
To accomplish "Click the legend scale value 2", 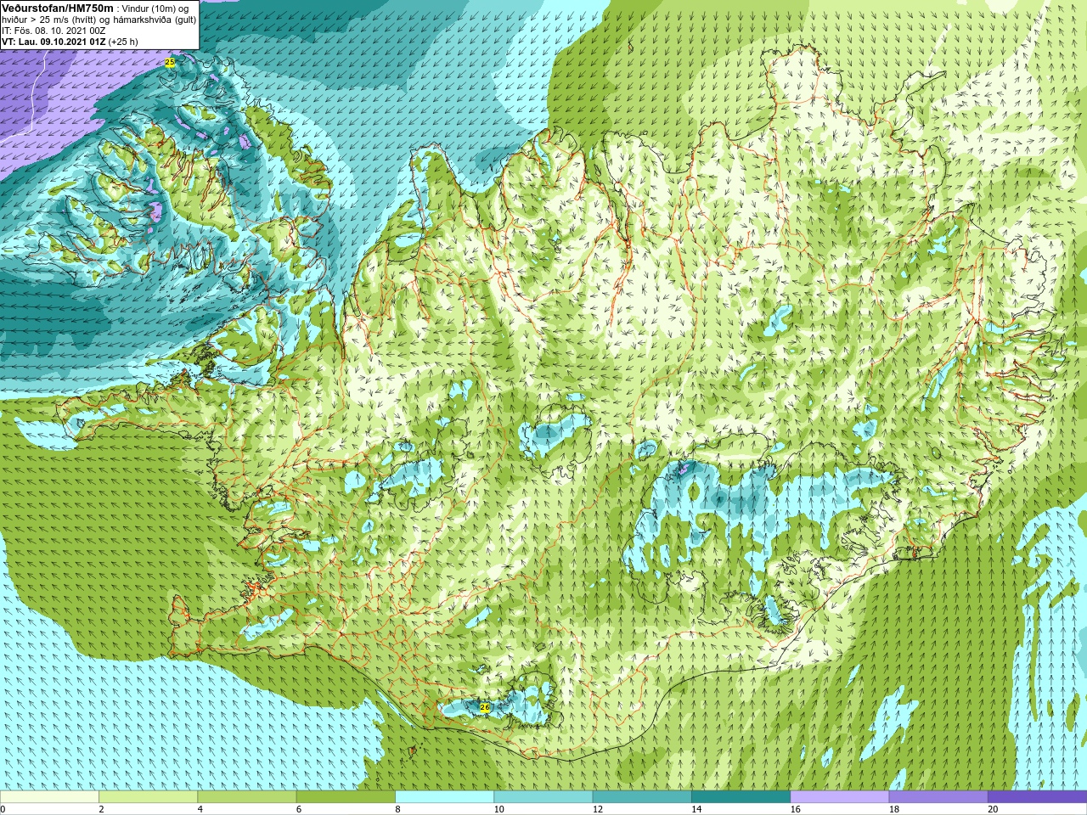I will pos(101,809).
